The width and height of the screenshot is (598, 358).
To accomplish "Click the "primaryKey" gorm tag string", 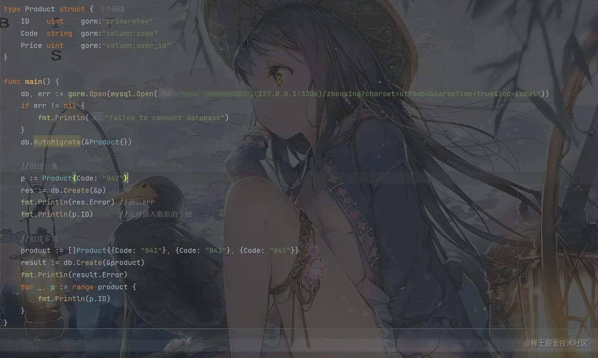I will pos(128,21).
